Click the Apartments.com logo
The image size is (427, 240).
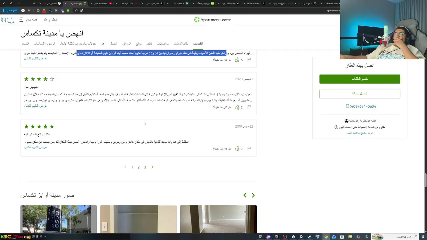coord(212,20)
